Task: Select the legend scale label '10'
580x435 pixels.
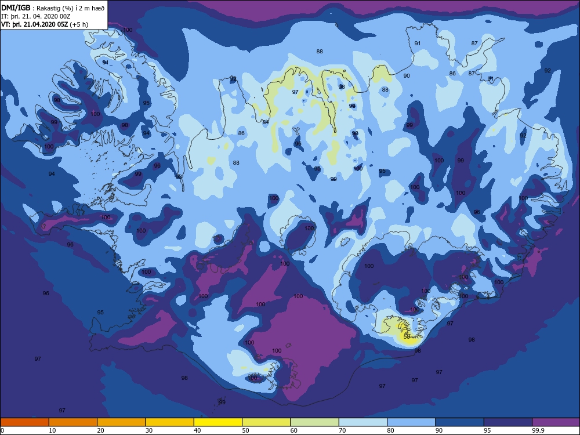Action: pyautogui.click(x=53, y=430)
